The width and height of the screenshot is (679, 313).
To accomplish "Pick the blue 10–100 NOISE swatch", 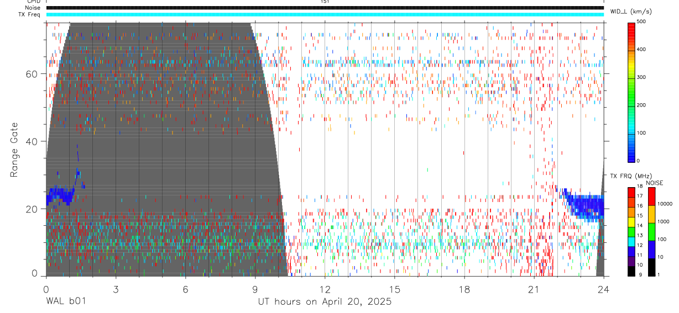I will (x=651, y=250).
